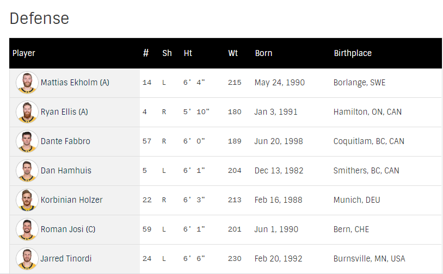443x274 pixels.
Task: Go to Ryan Ellis's profile link
Action: 64,112
